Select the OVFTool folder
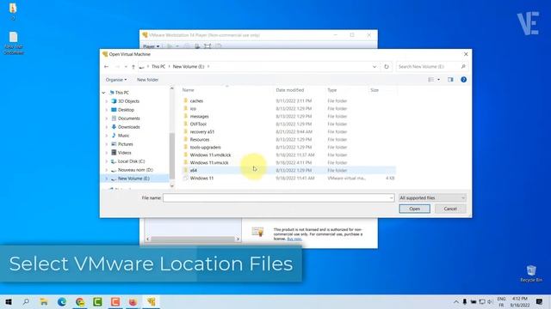Screen dimensions: 551x309 [x=198, y=124]
